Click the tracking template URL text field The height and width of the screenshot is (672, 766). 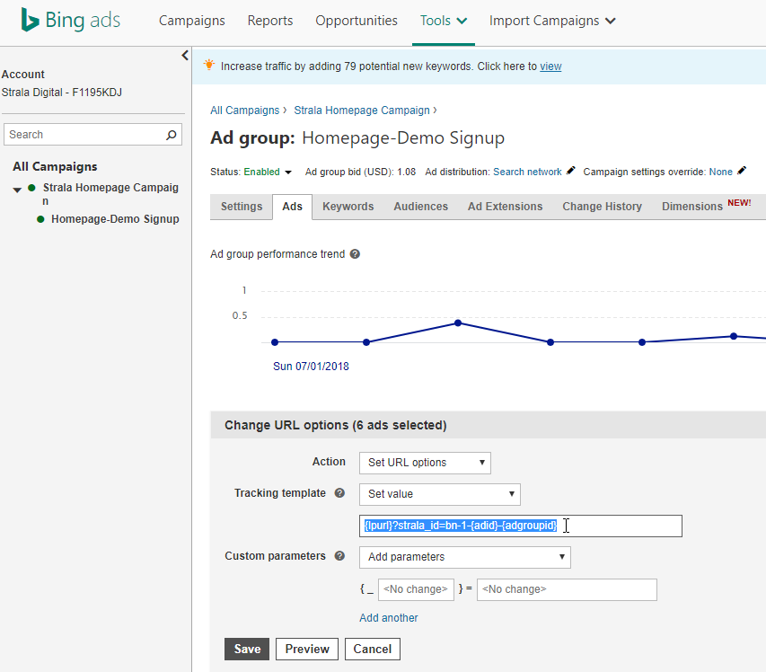pyautogui.click(x=521, y=526)
